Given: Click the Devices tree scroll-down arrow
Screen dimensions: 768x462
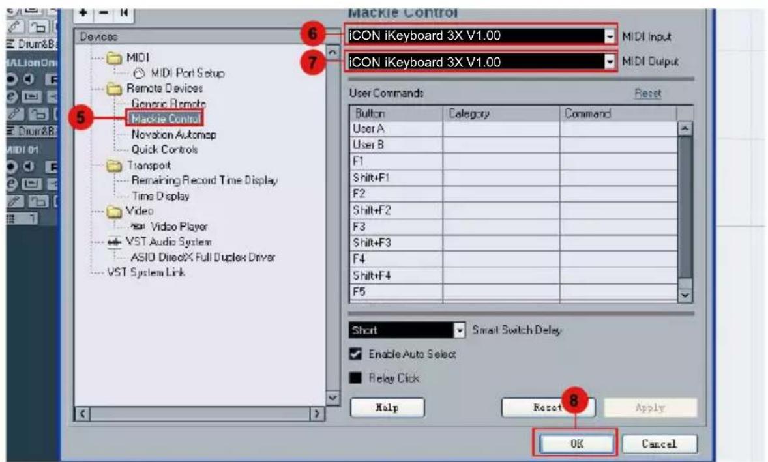Looking at the screenshot, I should tap(332, 397).
